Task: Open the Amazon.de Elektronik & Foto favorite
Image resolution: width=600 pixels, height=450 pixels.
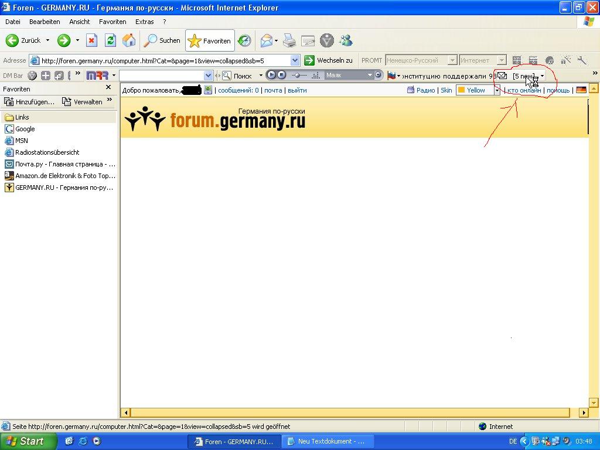Action: 59,176
